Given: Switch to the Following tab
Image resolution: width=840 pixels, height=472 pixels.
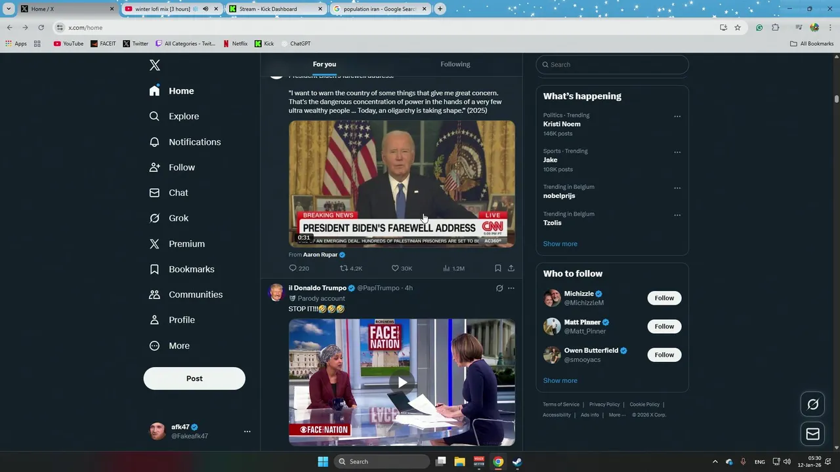Looking at the screenshot, I should (455, 64).
